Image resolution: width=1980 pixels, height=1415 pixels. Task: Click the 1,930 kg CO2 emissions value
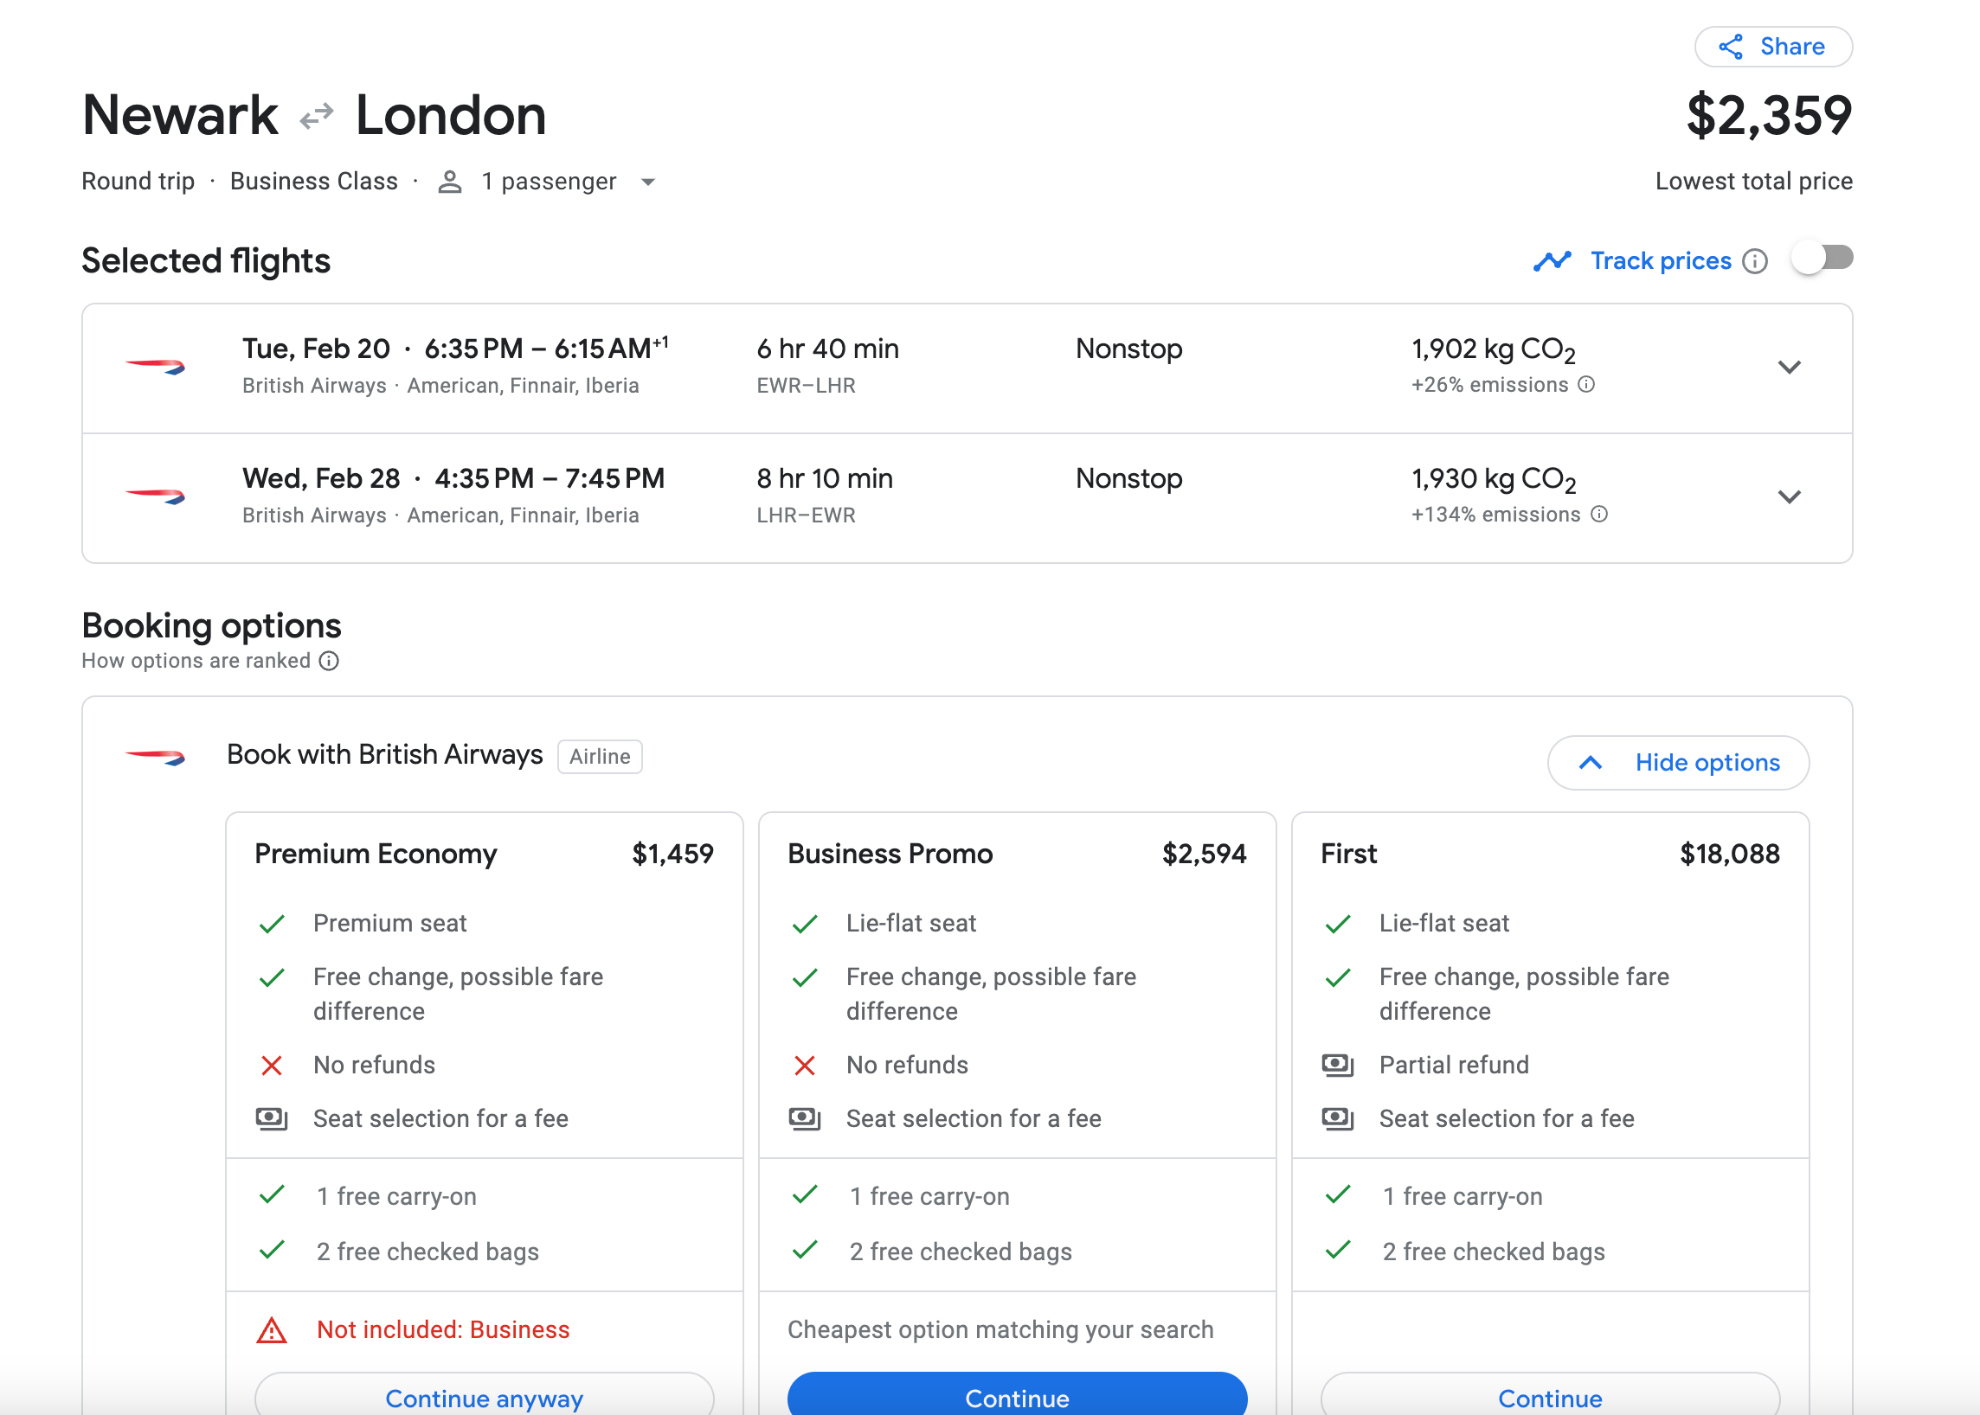[x=1494, y=479]
